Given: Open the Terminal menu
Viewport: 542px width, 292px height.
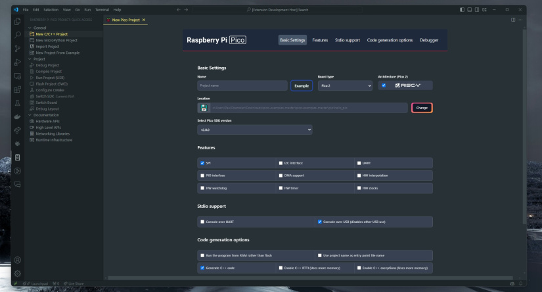Looking at the screenshot, I should click(x=101, y=9).
